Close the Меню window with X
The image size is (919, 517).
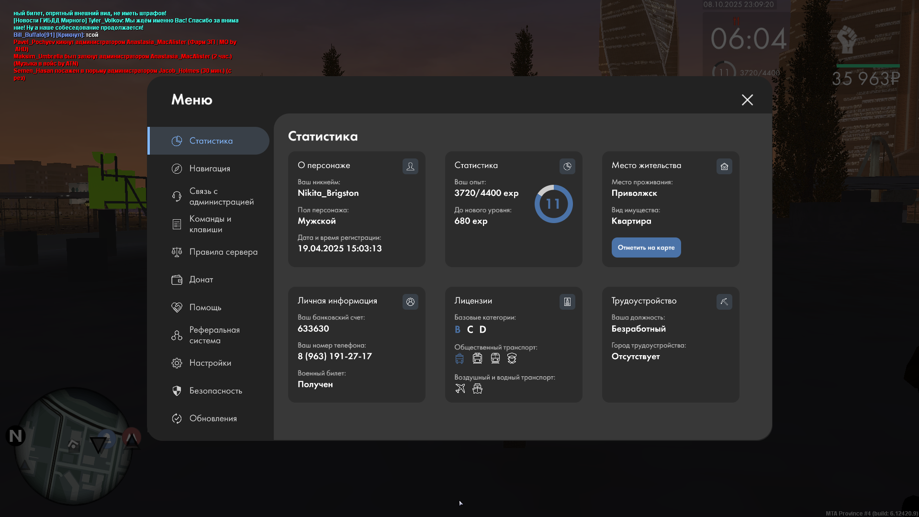tap(747, 100)
